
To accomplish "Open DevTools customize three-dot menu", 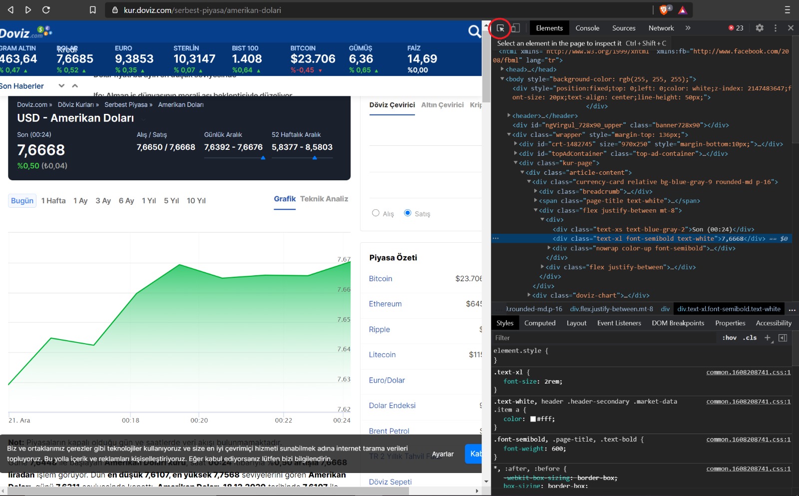I will point(776,28).
